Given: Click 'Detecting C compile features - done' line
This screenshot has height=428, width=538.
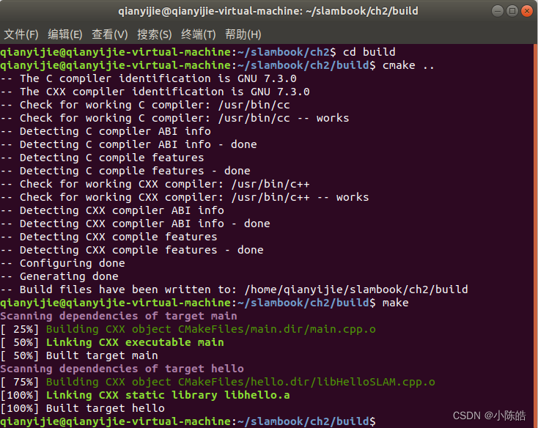Looking at the screenshot, I should coord(125,171).
